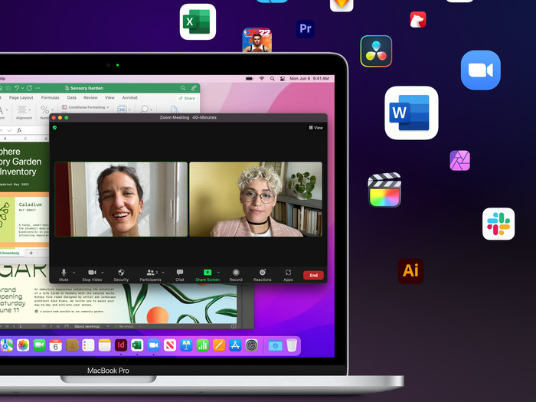Open System Preferences from the Dock
The width and height of the screenshot is (536, 402).
[252, 345]
